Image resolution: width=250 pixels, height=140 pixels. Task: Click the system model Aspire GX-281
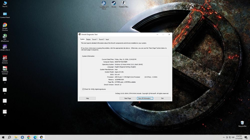[x=119, y=72]
